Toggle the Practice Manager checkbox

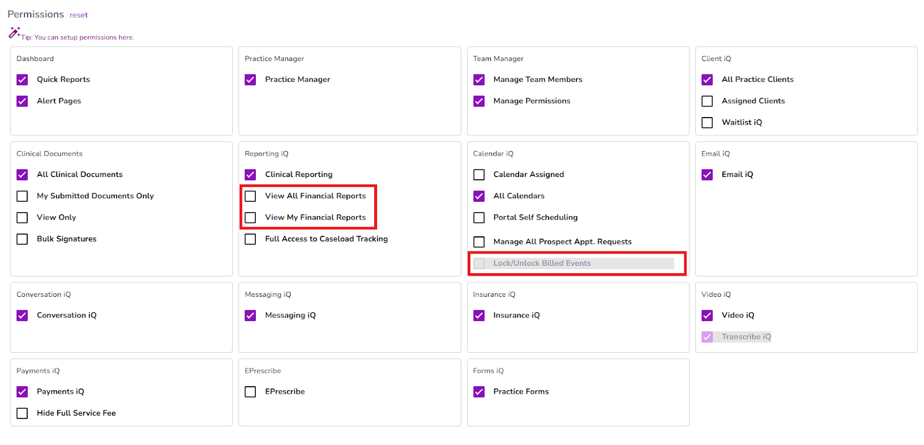(250, 80)
